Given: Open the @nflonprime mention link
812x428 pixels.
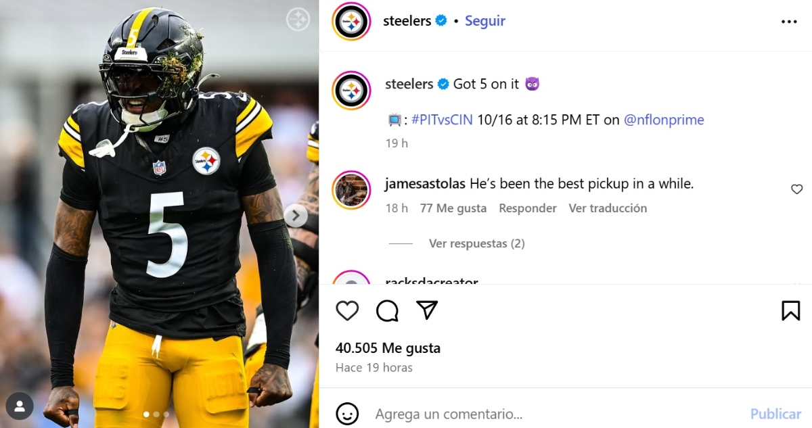Looking at the screenshot, I should pos(664,120).
